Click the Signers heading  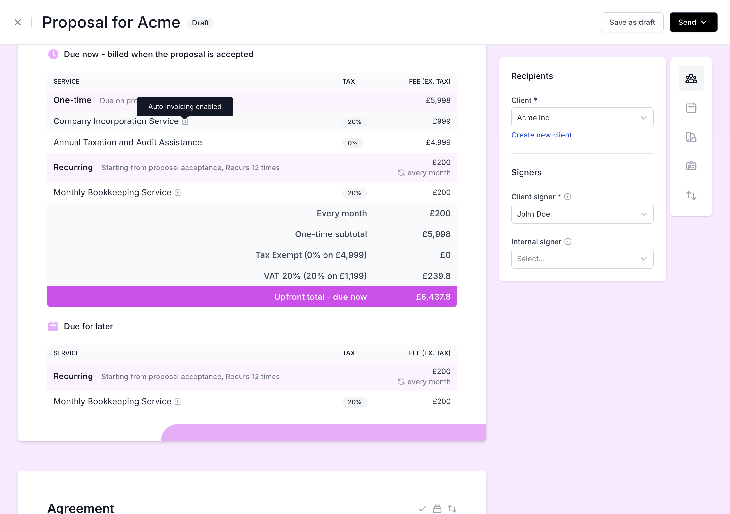point(526,172)
